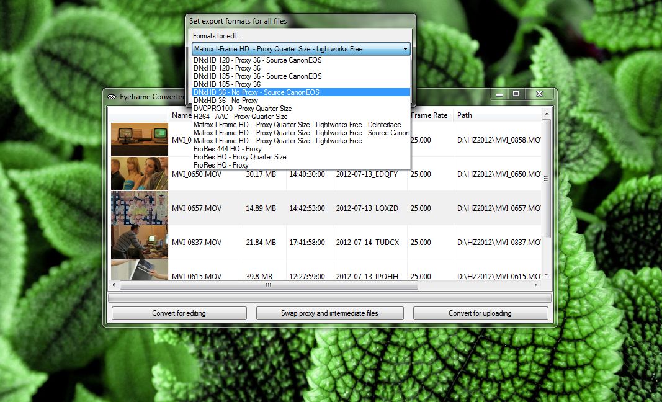Click Swap proxy and intermediate files
Image resolution: width=662 pixels, height=402 pixels.
click(x=329, y=313)
